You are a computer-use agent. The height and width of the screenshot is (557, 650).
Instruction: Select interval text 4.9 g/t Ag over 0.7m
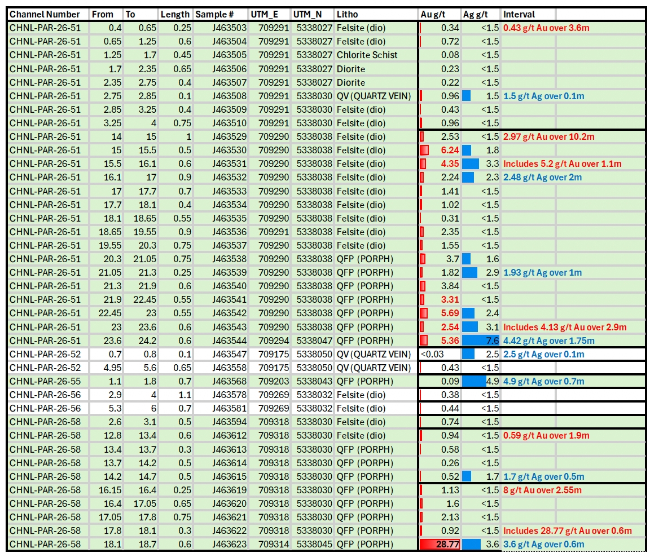click(543, 382)
